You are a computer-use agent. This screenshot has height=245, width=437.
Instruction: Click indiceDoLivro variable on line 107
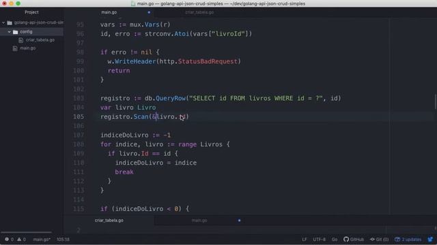(124, 135)
